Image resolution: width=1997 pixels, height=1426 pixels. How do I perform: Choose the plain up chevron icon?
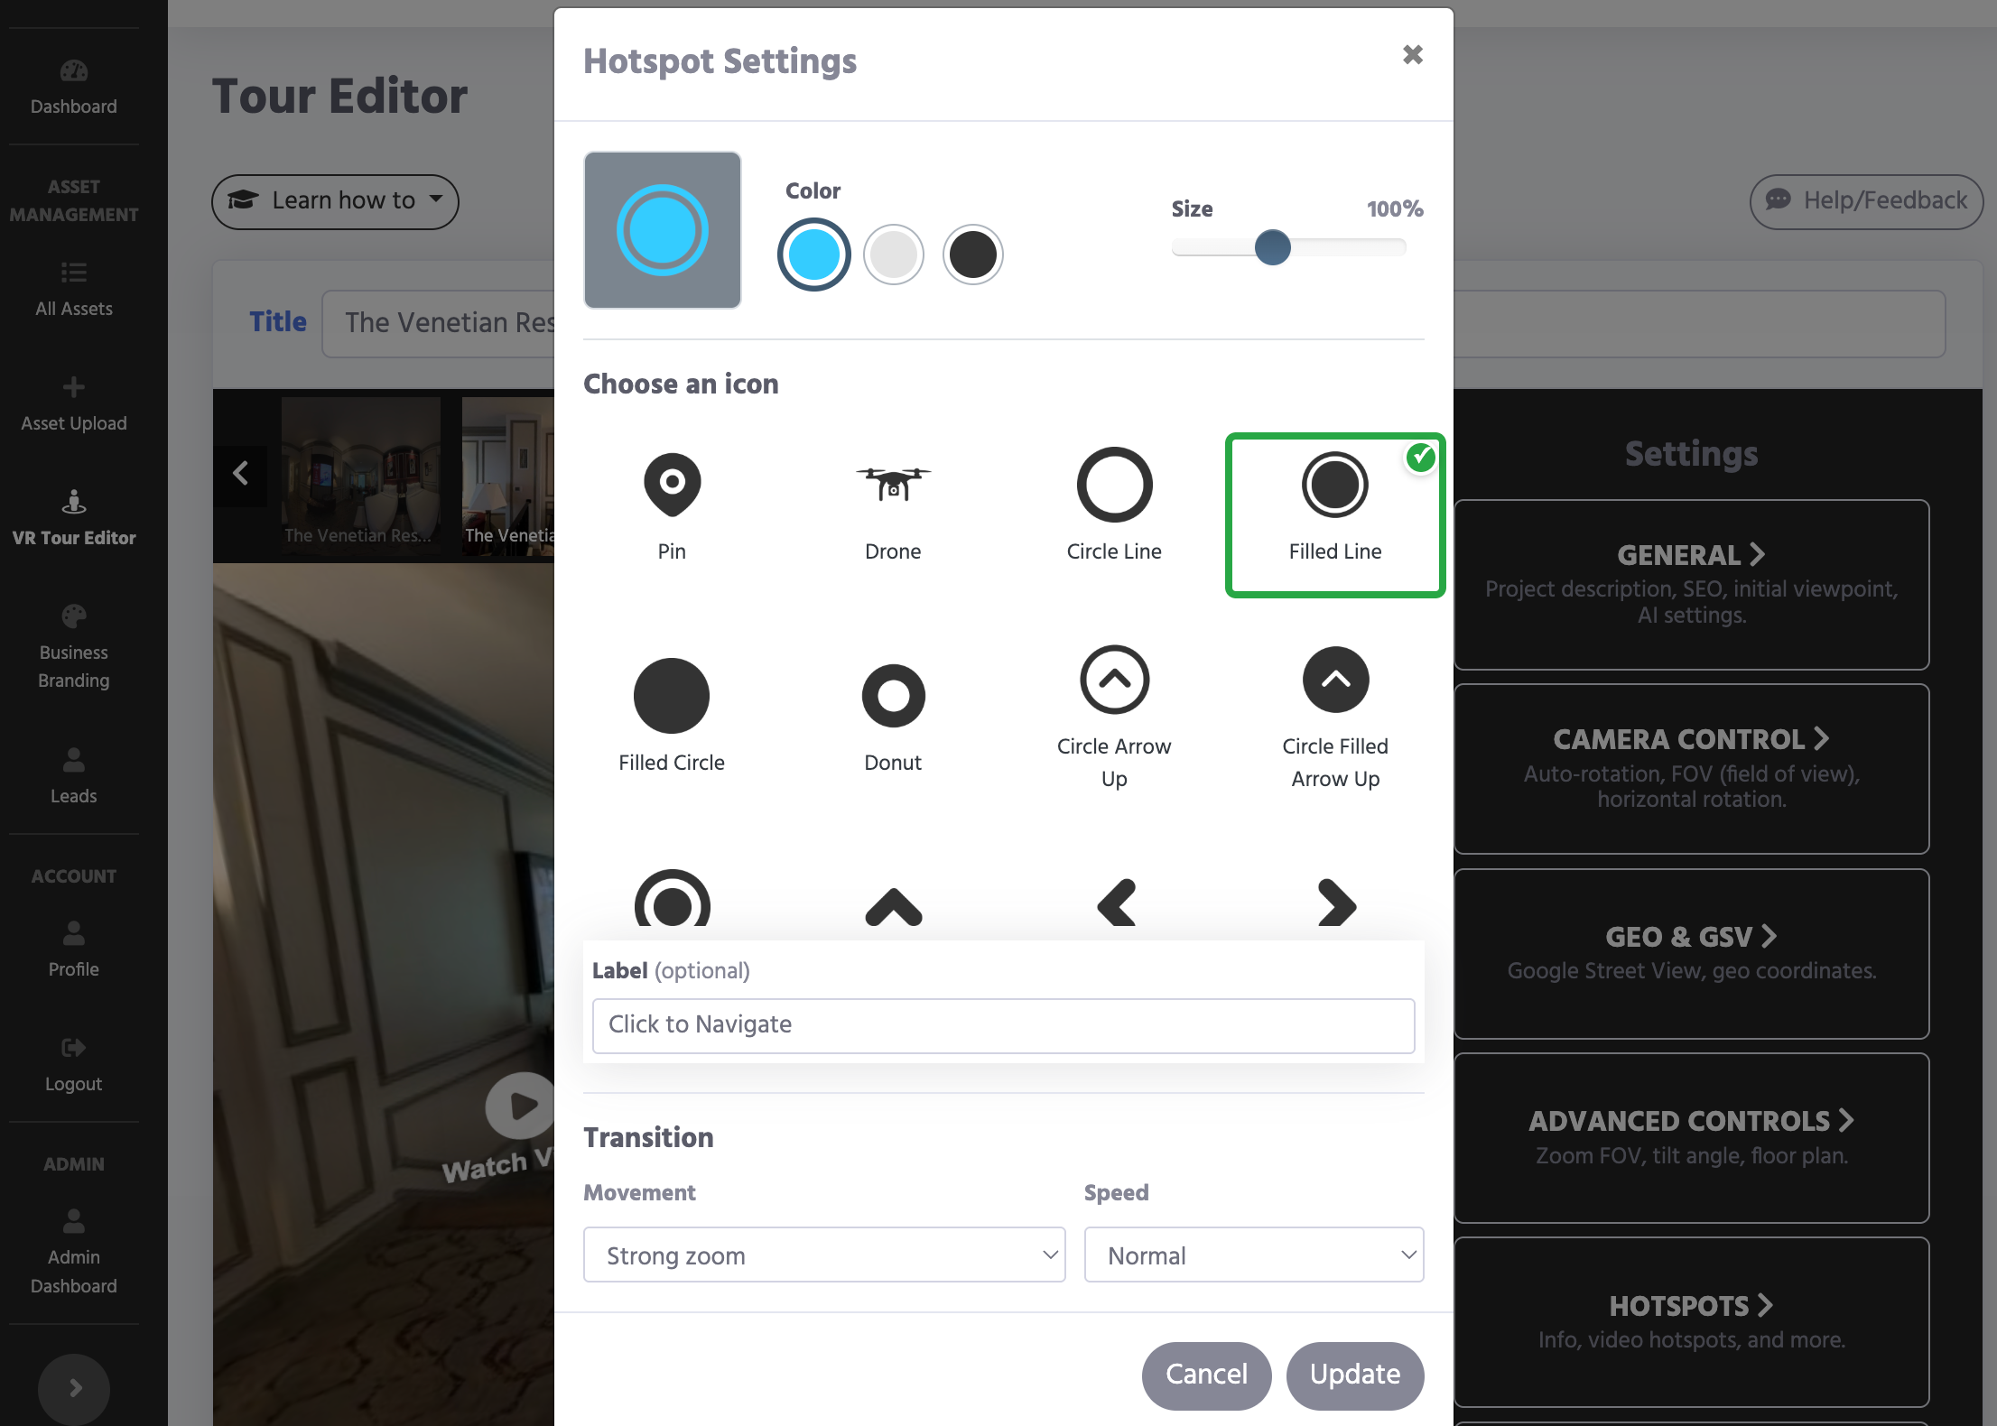click(893, 906)
